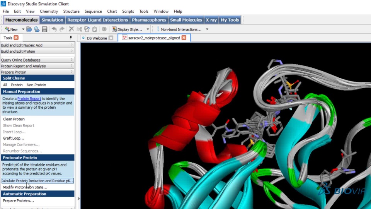Open the Chart menu
Image resolution: width=371 pixels, height=209 pixels.
(112, 11)
